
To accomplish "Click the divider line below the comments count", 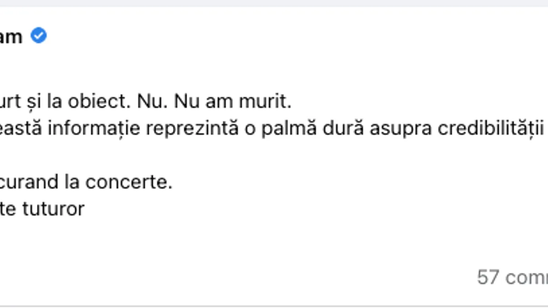I will (x=274, y=306).
